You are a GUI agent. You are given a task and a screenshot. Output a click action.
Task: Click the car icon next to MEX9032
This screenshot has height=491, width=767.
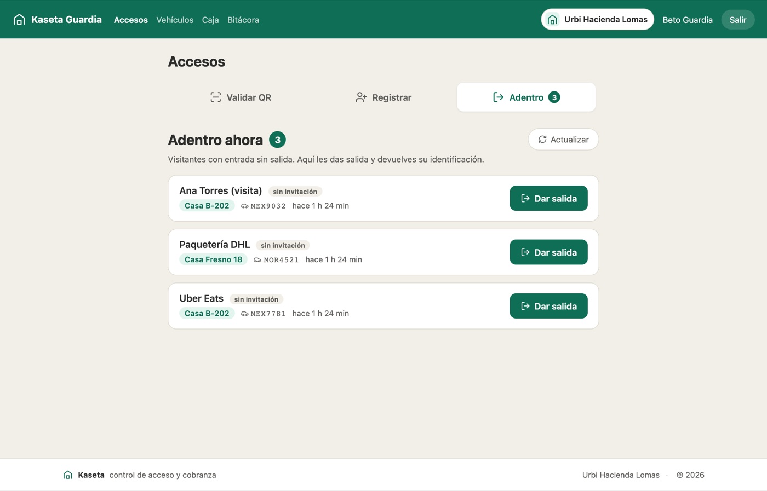[245, 206]
